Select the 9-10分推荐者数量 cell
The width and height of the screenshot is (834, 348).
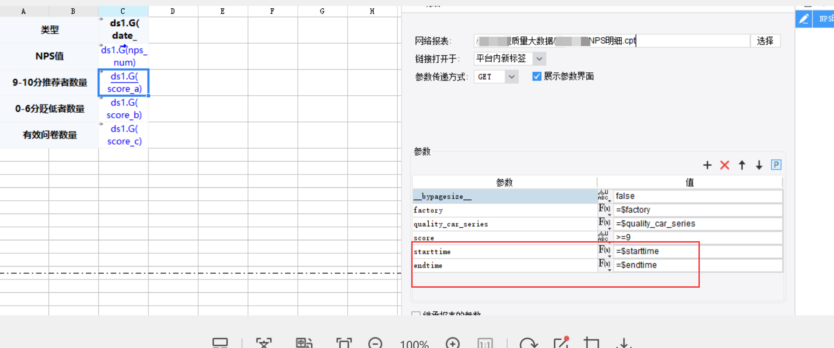pyautogui.click(x=49, y=82)
